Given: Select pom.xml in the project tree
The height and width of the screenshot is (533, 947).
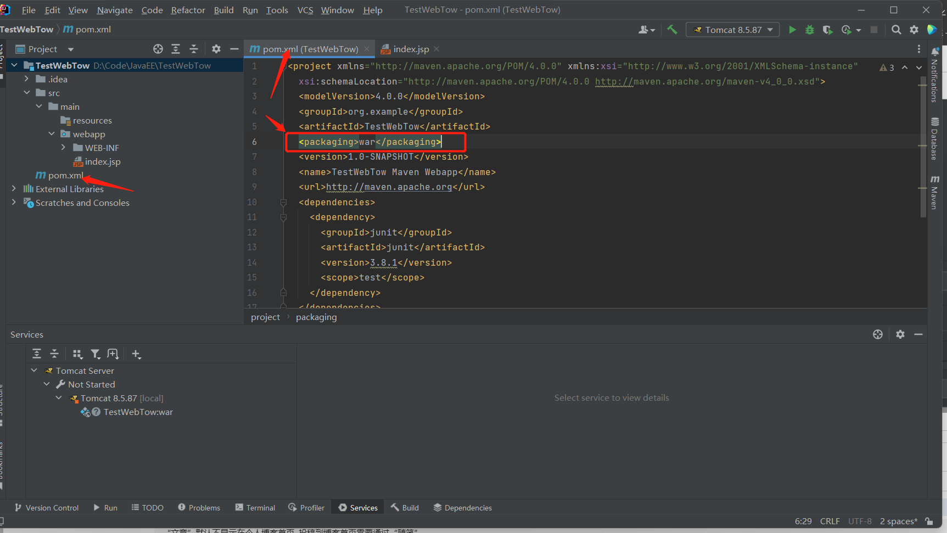Looking at the screenshot, I should point(65,175).
